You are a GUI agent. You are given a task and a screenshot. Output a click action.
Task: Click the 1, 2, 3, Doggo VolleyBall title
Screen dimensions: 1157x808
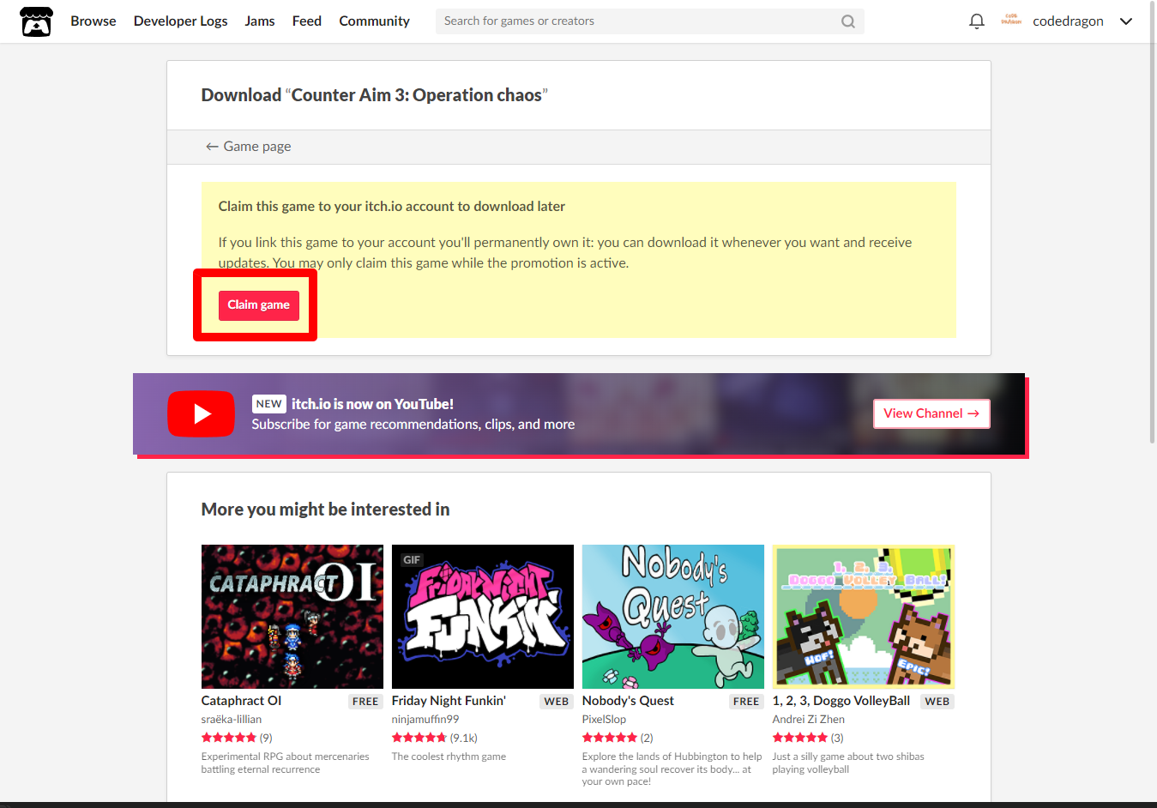(x=841, y=701)
